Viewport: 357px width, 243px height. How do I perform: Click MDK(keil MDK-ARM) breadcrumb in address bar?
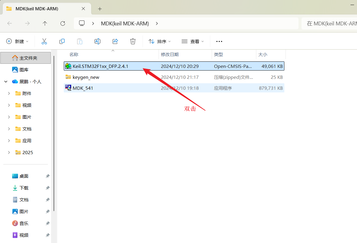125,23
